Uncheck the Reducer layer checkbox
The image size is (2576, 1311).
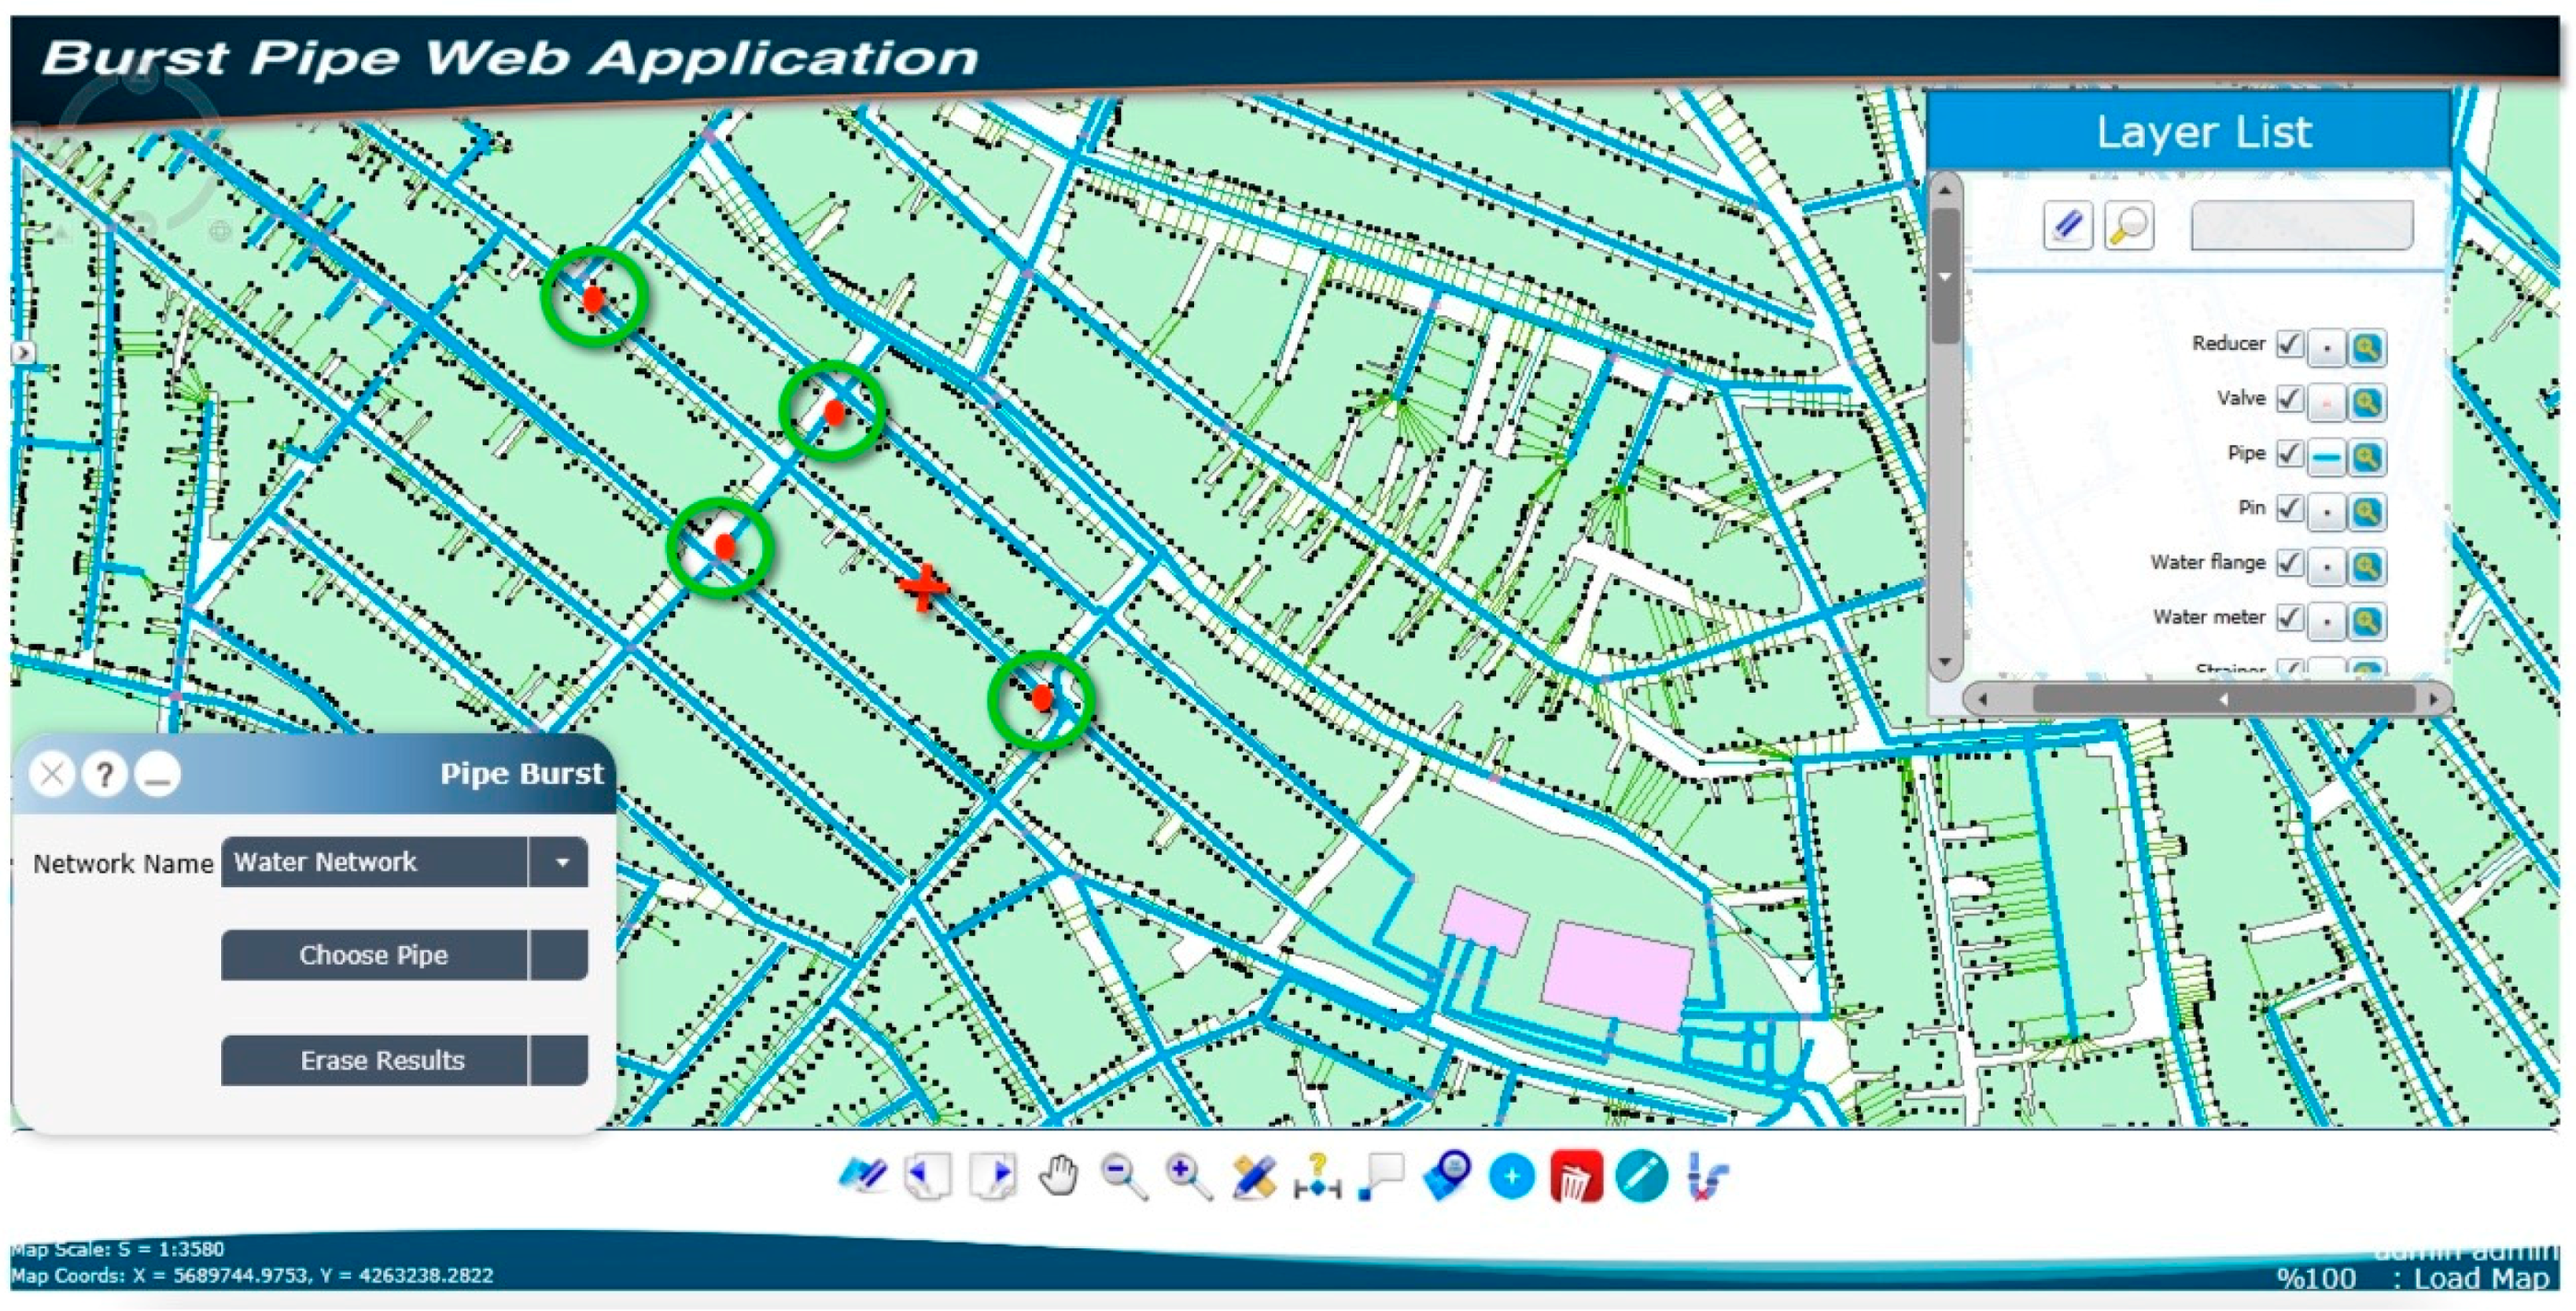tap(2289, 345)
